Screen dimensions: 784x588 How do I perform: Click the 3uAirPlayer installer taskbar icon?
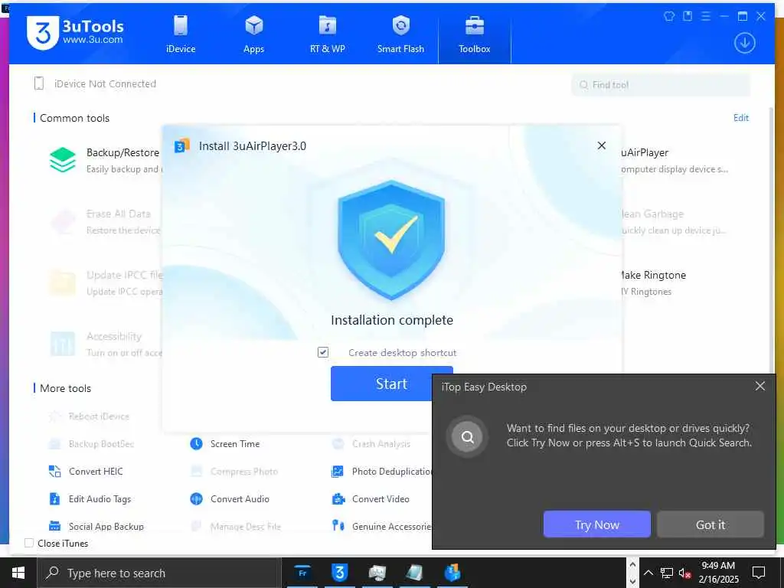click(x=452, y=573)
